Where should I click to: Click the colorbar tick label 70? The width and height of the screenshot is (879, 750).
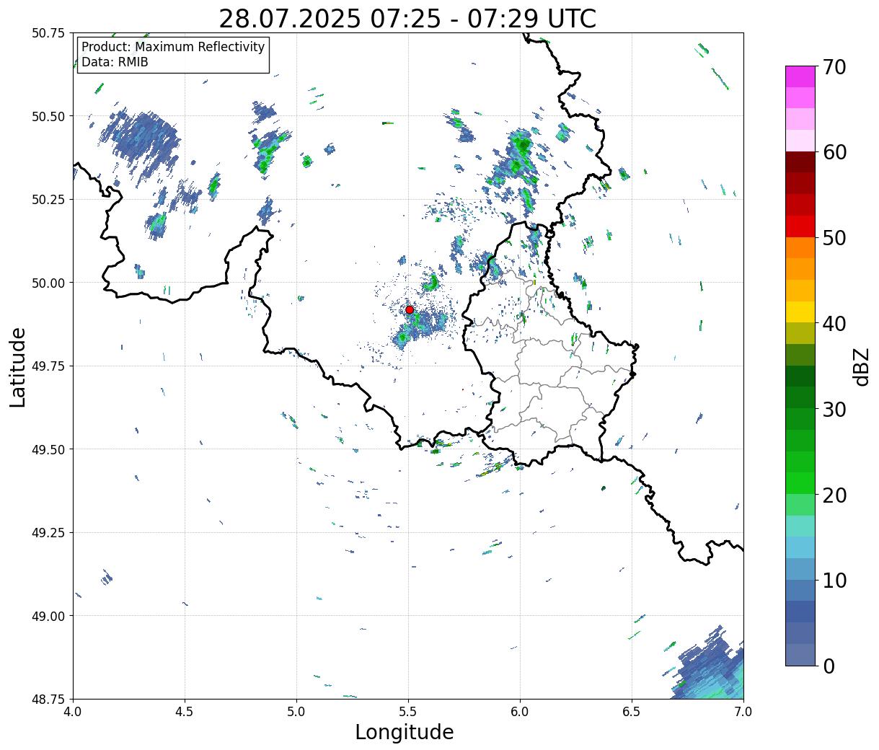834,67
